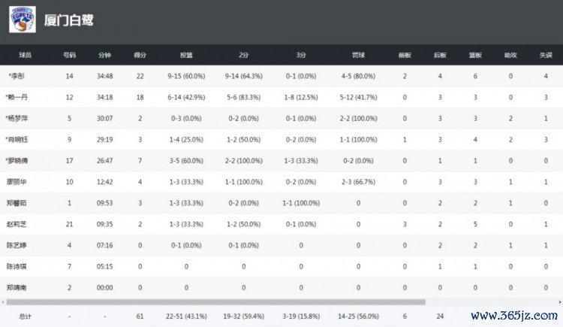Sort by the 篮板 column header
The width and height of the screenshot is (563, 327).
pos(475,55)
